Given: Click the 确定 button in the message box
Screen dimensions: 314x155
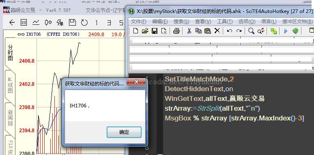Looking at the screenshot, I should click(124, 132).
